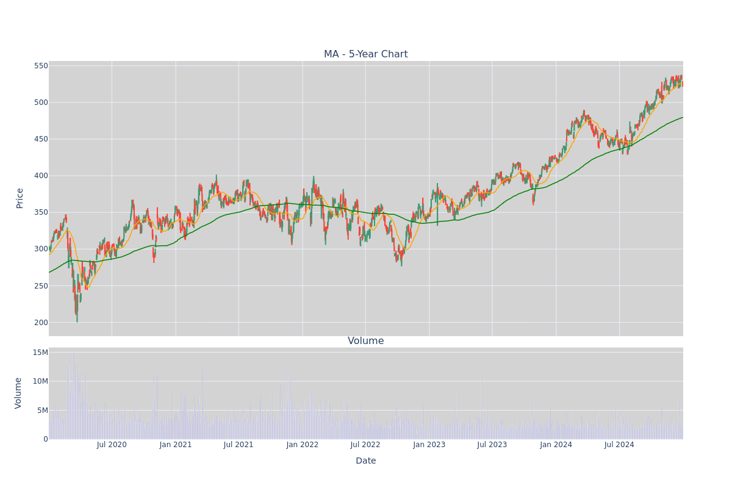
Task: Select the "Jan 2023" date tick label
Action: (x=429, y=445)
